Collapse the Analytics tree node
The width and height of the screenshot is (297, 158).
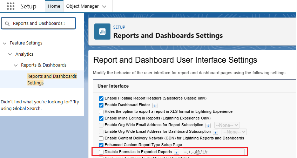click(10, 54)
